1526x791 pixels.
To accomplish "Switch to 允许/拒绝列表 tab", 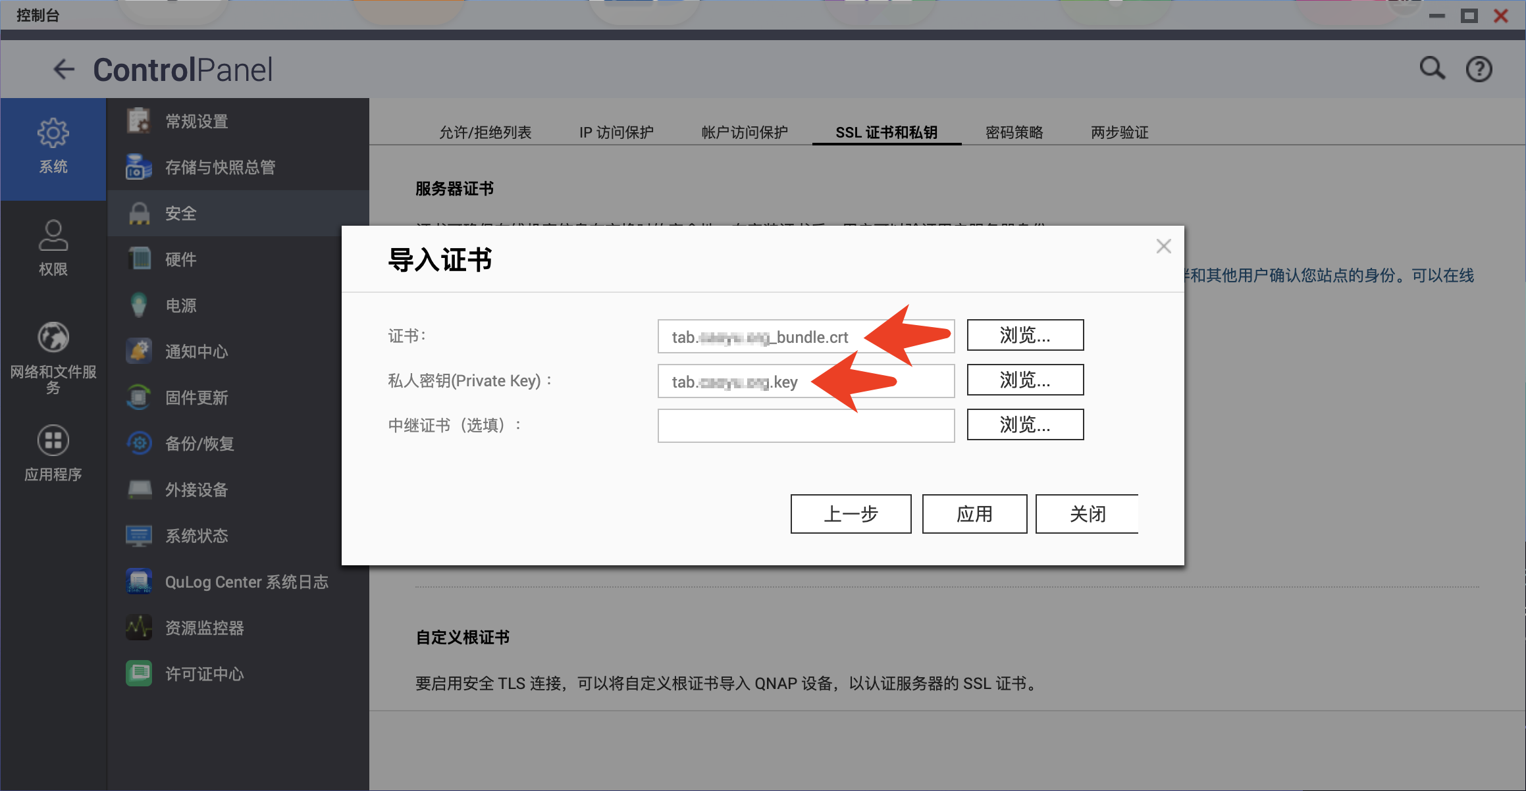I will [485, 132].
